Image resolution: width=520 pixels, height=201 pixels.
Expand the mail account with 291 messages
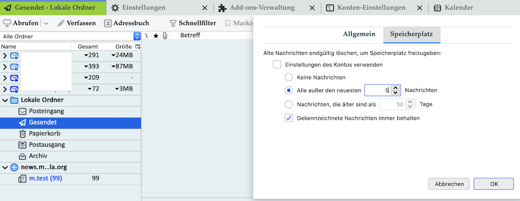pos(5,55)
